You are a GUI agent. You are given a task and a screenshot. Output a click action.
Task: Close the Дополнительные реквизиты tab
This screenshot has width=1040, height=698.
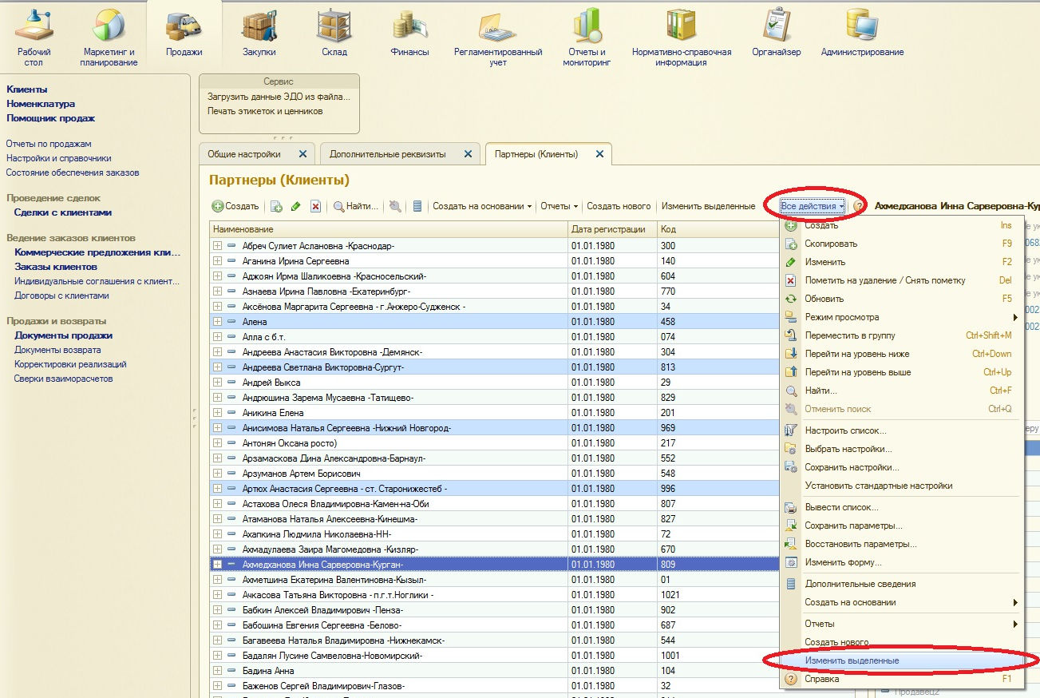469,154
